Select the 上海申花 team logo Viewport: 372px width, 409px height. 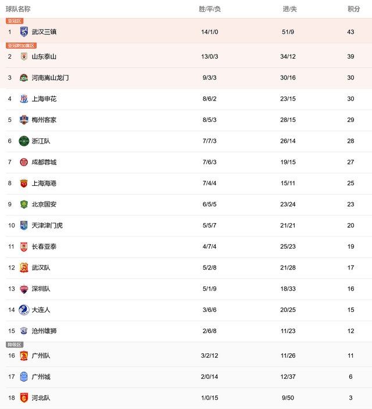pyautogui.click(x=24, y=99)
